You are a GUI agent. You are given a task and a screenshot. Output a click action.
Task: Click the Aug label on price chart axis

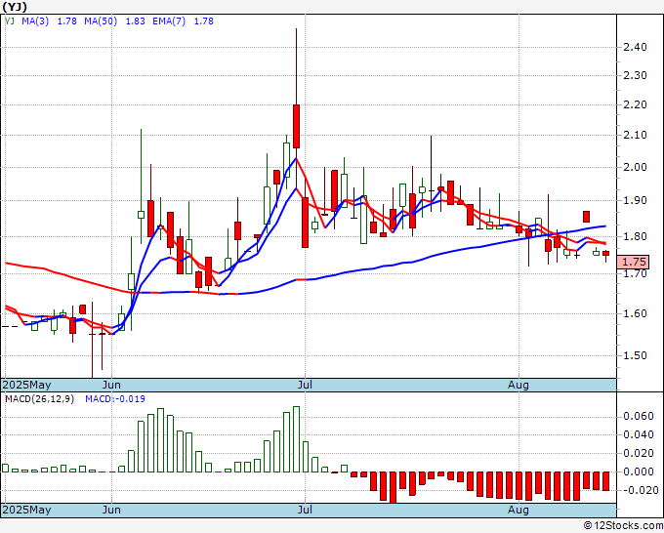pos(519,385)
